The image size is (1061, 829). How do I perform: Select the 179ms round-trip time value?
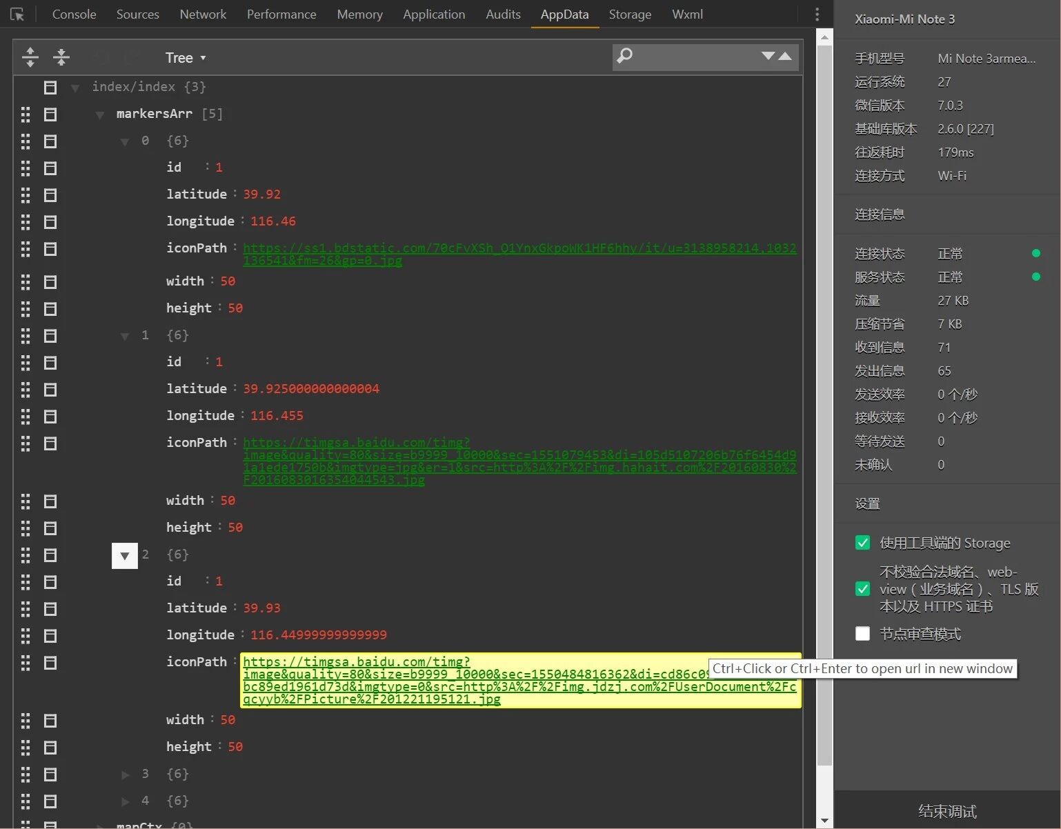(955, 152)
